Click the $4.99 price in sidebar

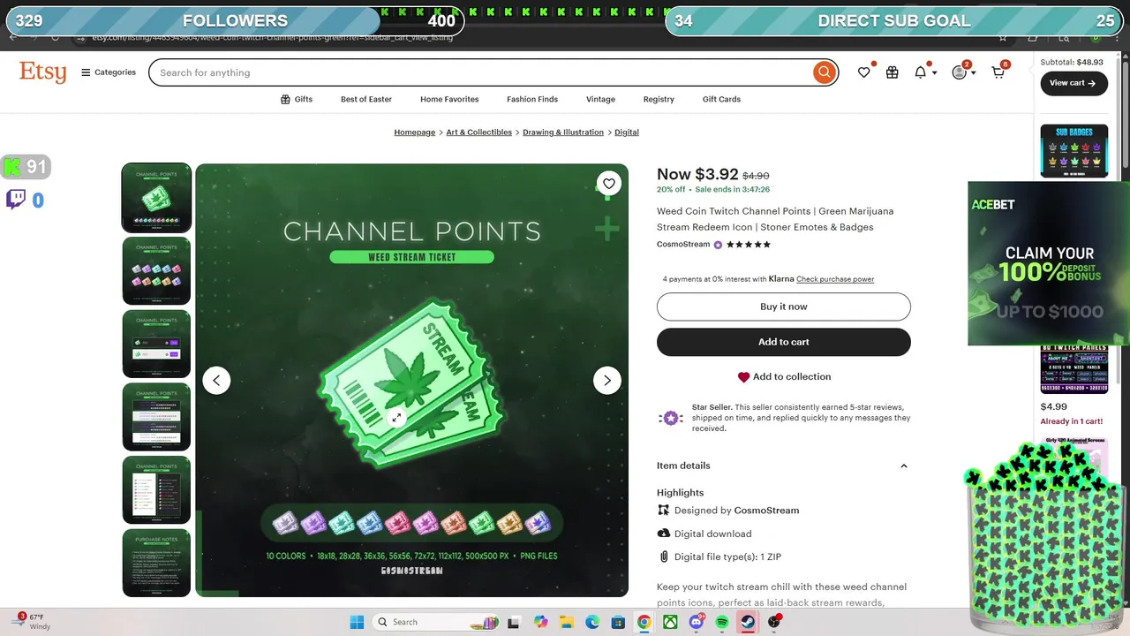pos(1053,407)
